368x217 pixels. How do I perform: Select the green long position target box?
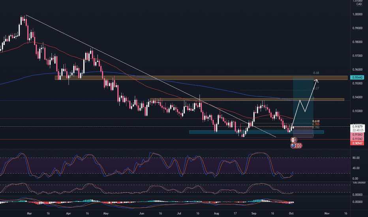[x=303, y=102]
